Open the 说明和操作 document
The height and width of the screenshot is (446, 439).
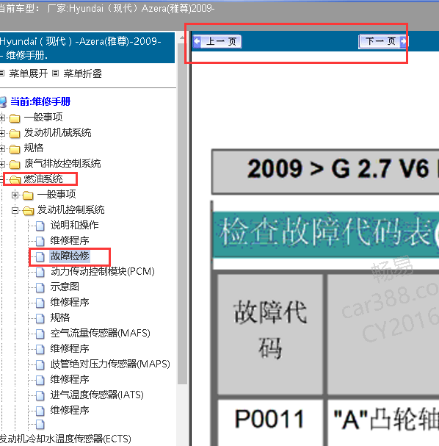[74, 225]
